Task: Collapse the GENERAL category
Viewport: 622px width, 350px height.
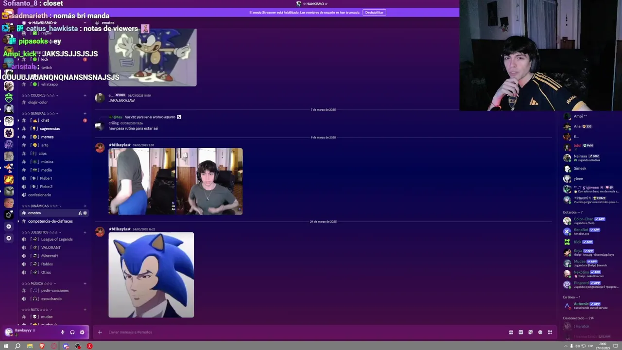Action: tap(40, 113)
